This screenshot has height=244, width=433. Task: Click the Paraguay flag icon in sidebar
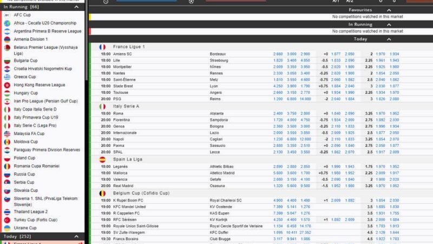tap(7, 150)
